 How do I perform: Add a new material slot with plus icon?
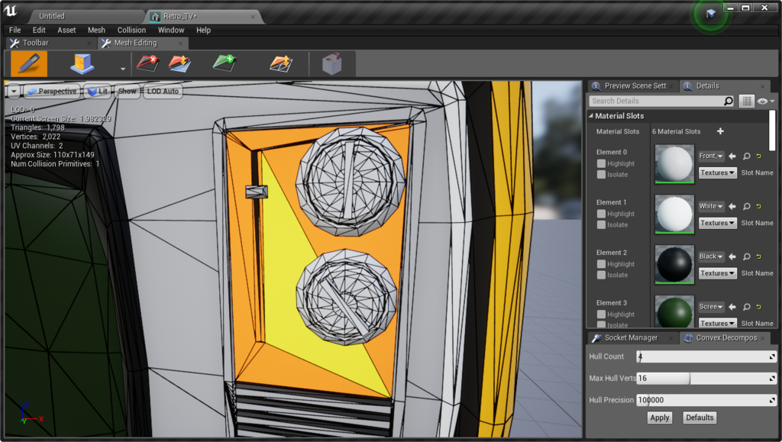(719, 131)
